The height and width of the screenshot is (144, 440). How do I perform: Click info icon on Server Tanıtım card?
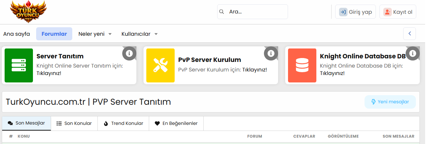click(129, 53)
